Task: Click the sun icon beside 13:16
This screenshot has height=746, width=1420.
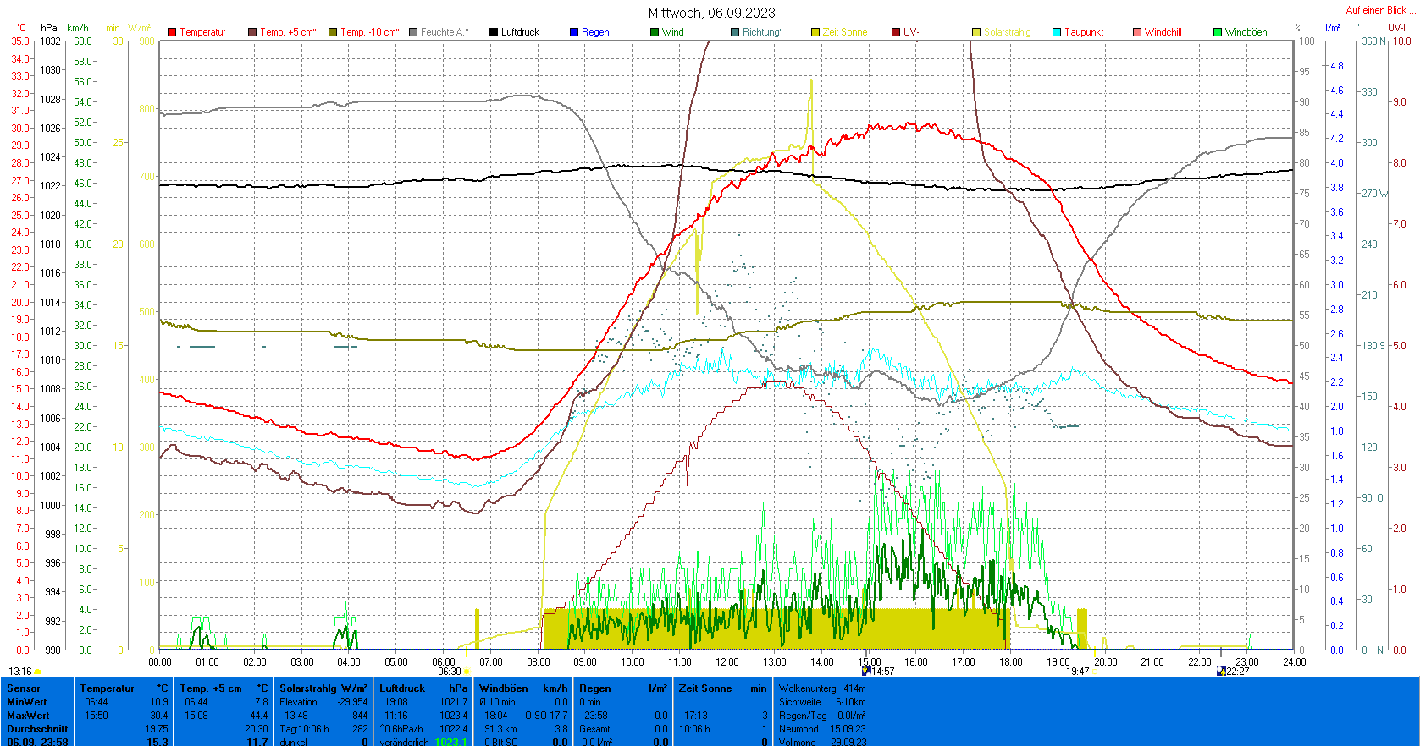Action: pos(38,672)
